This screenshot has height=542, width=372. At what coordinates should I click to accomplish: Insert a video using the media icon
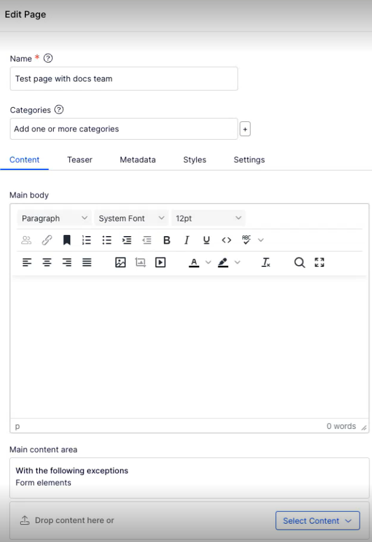click(160, 262)
